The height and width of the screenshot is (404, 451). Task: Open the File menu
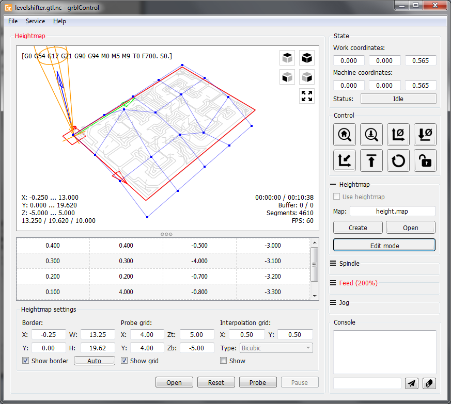point(13,21)
